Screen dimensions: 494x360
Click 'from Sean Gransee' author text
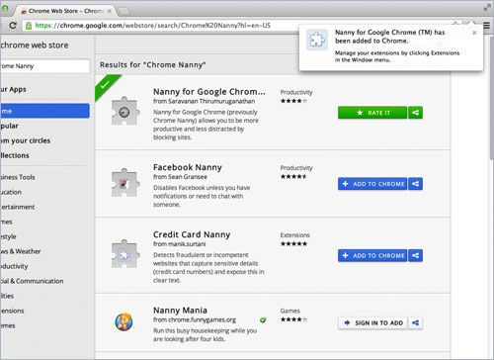click(180, 177)
